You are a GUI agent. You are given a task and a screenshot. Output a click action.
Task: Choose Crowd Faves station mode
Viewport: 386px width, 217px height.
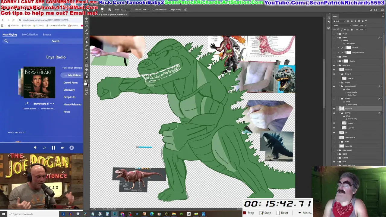point(71,83)
